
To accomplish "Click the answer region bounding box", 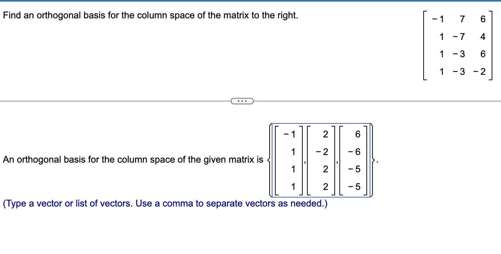I will 321,160.
